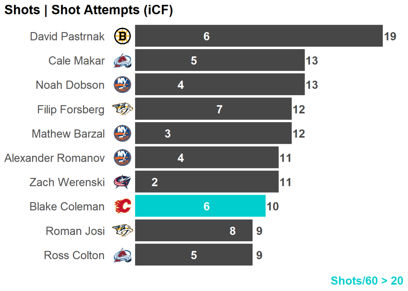
Task: Click the Bruins logo beside David Pastrnak
Action: (122, 37)
